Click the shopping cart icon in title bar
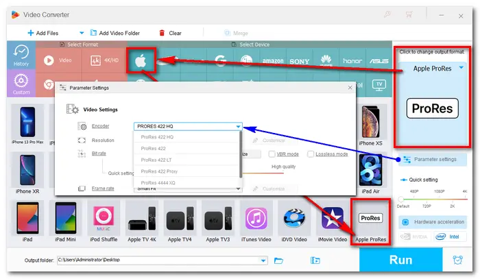 [x=409, y=14]
